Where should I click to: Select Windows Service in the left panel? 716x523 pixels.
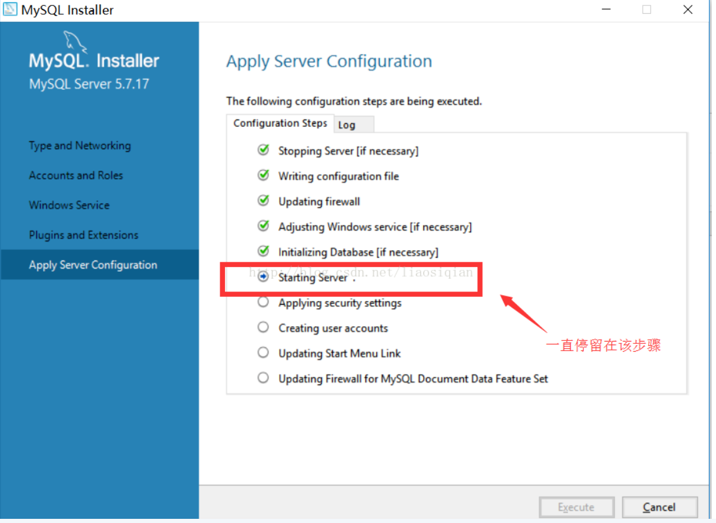coord(69,205)
